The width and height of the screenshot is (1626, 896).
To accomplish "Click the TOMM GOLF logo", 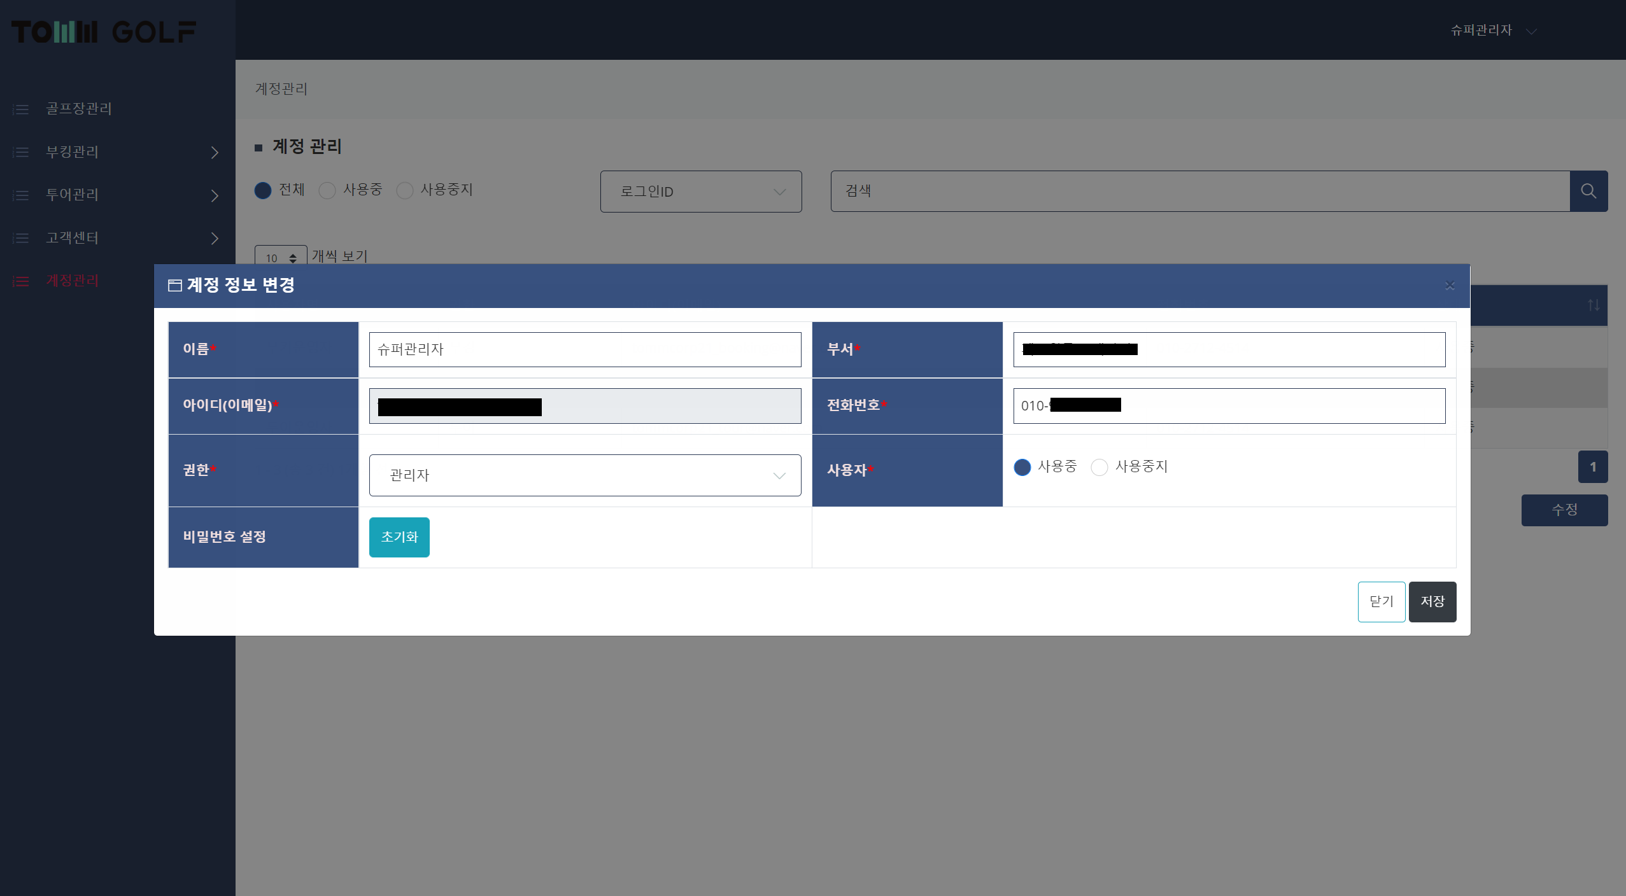I will tap(104, 32).
